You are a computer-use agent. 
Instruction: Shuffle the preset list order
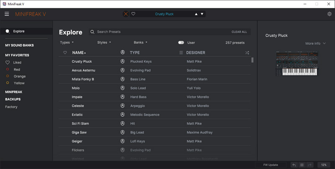click(247, 53)
